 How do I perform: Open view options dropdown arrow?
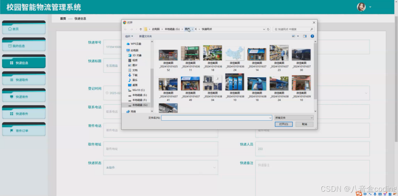[x=298, y=36]
